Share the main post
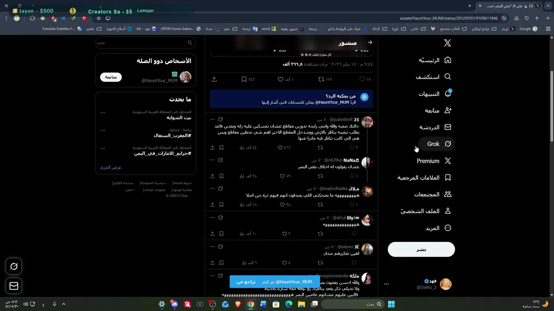Viewport: 554px width, 311px height. pyautogui.click(x=214, y=79)
